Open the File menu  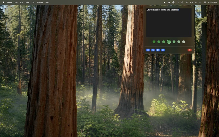[16, 2]
